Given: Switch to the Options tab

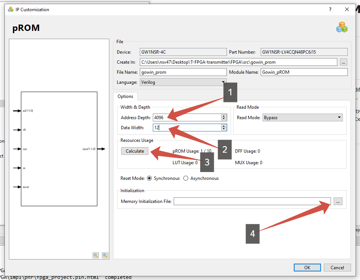Looking at the screenshot, I should [125, 96].
